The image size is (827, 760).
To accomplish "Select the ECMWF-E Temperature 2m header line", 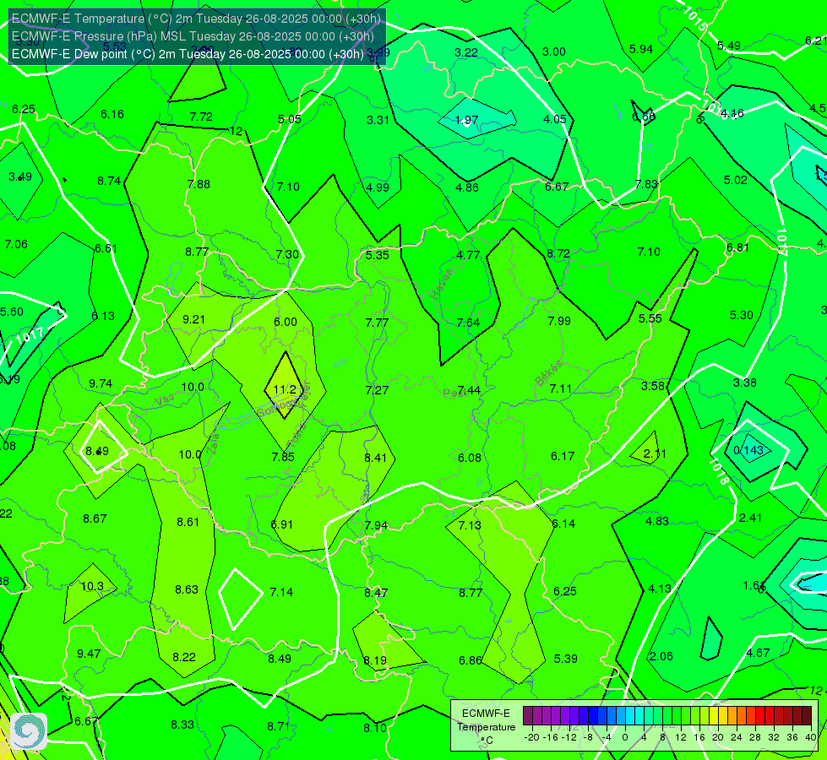I will tap(196, 19).
